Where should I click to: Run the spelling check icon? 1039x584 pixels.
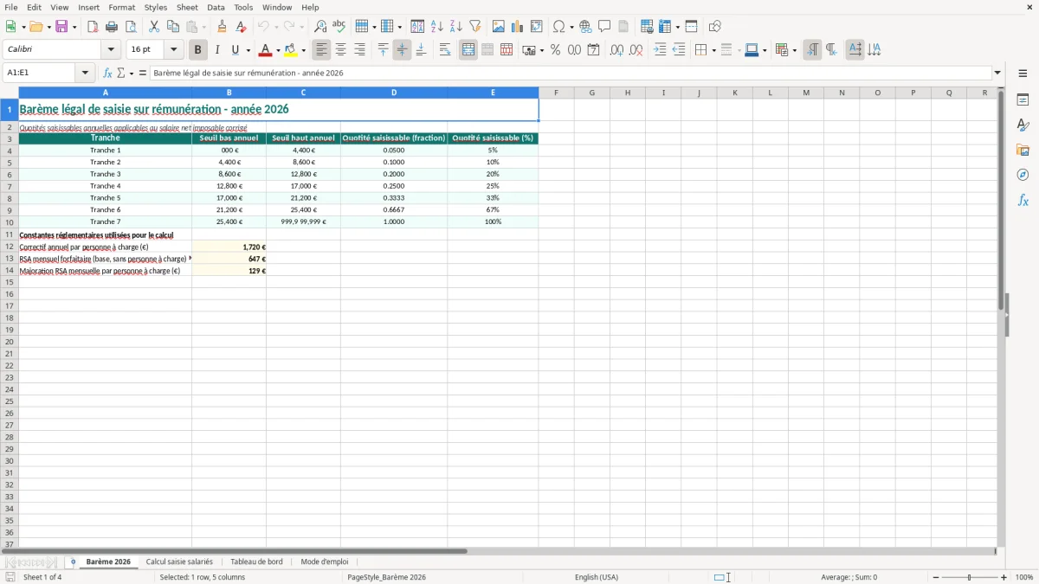[x=339, y=27]
